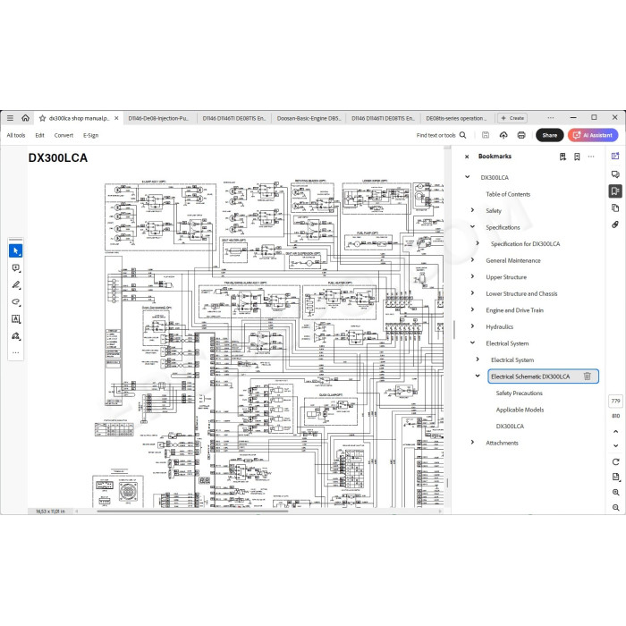The height and width of the screenshot is (626, 626).
Task: Open the attachments paperclip side icon
Action: pos(615,224)
